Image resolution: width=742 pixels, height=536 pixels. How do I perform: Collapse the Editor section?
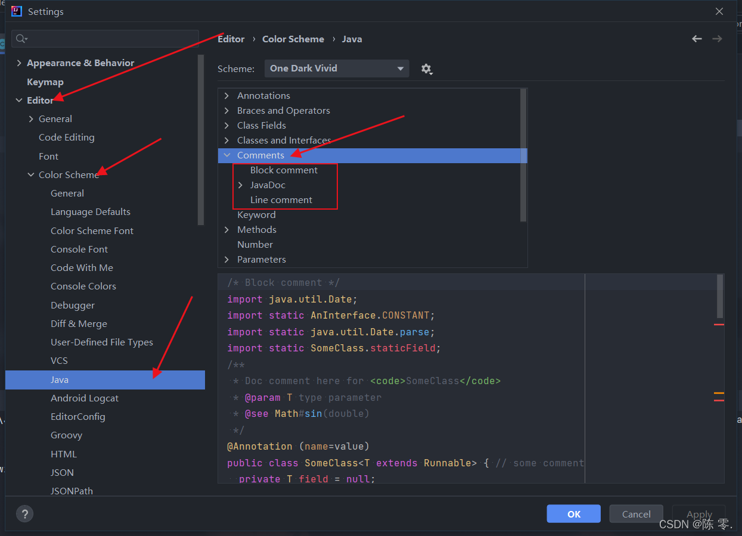pos(19,101)
